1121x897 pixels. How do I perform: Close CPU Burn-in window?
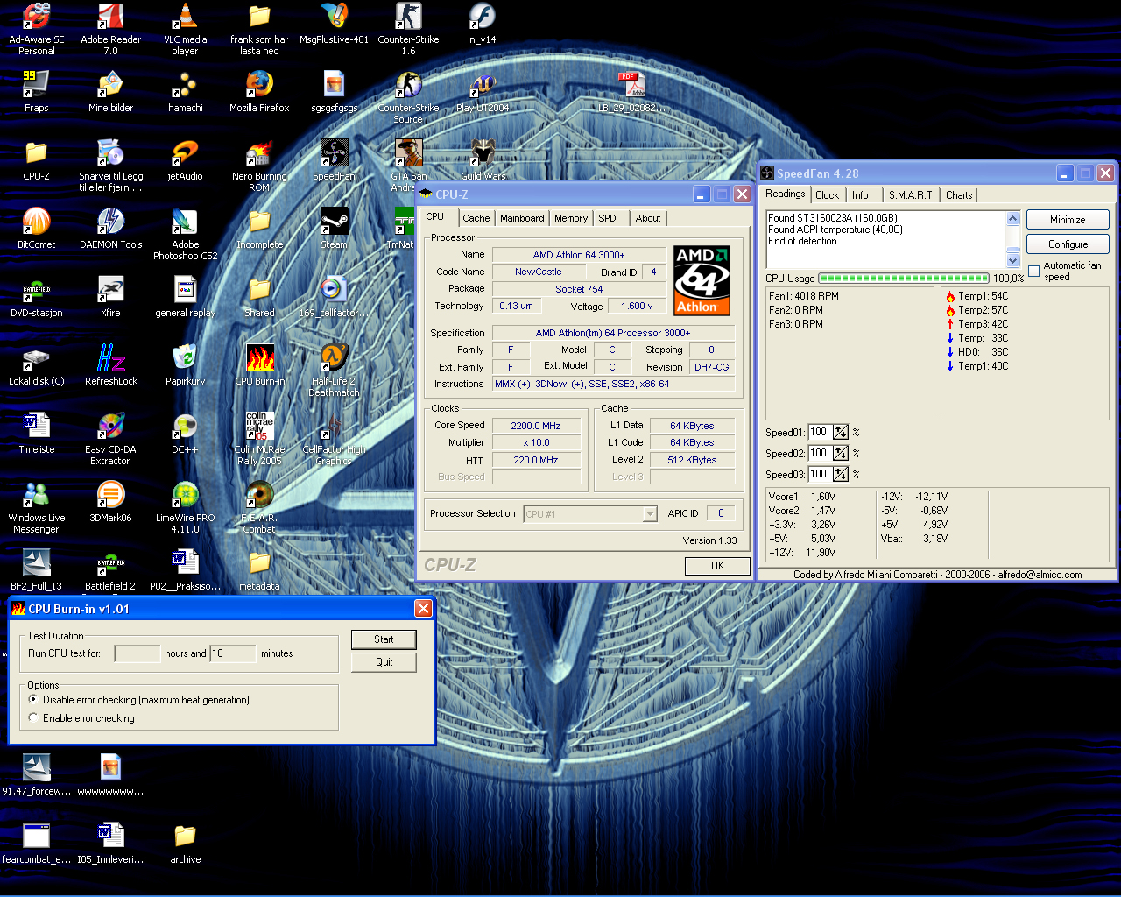click(423, 609)
